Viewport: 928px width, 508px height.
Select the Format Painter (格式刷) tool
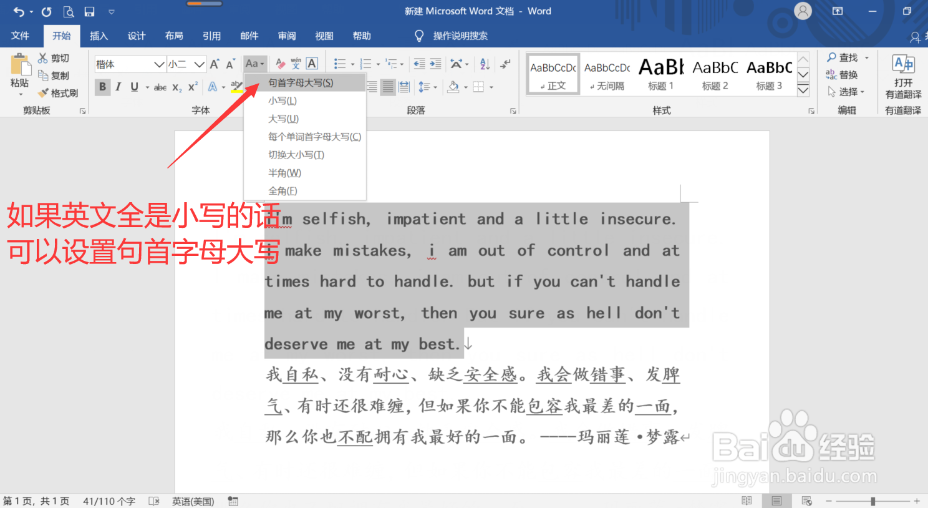click(59, 92)
